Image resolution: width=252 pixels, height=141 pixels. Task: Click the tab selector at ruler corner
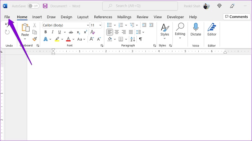point(2,52)
